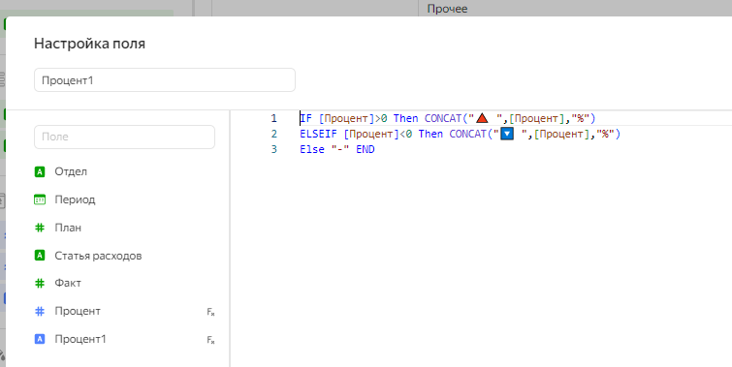Click the blue string icon beside 'Процент1'
This screenshot has width=732, height=367.
pyautogui.click(x=40, y=339)
